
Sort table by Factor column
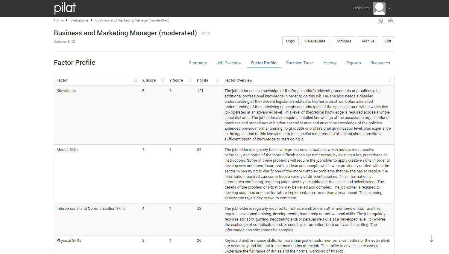136,80
